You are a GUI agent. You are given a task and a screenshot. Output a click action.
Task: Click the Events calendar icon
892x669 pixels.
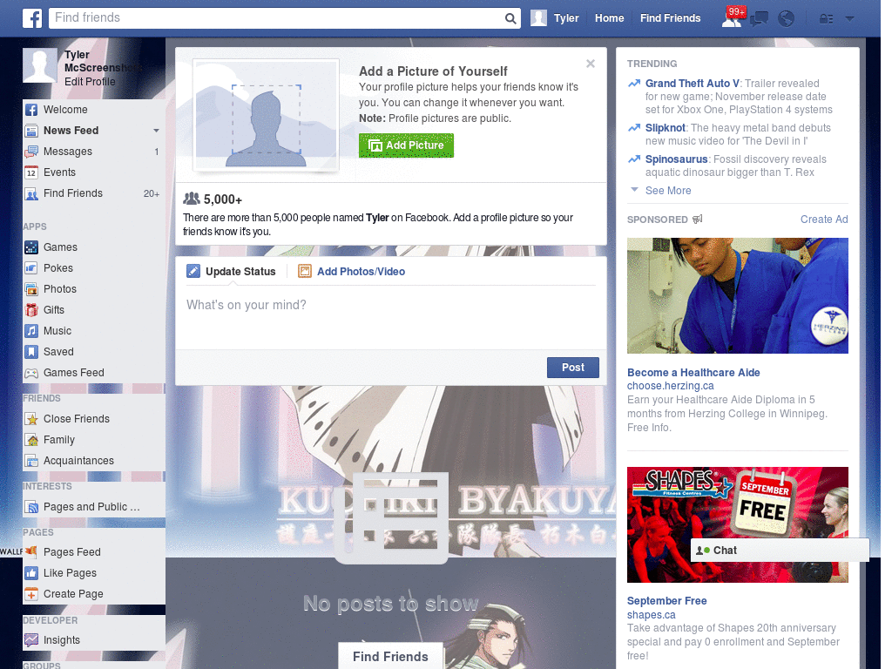(x=32, y=172)
